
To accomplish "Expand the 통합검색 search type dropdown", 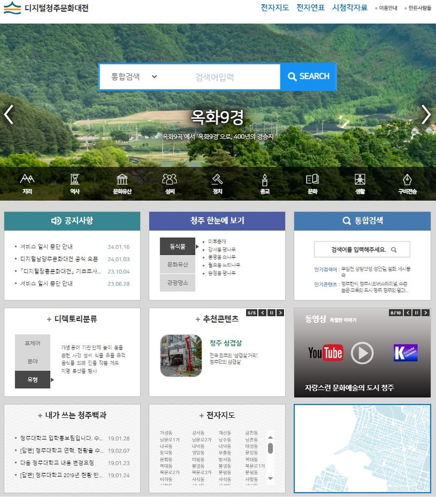I will [134, 77].
